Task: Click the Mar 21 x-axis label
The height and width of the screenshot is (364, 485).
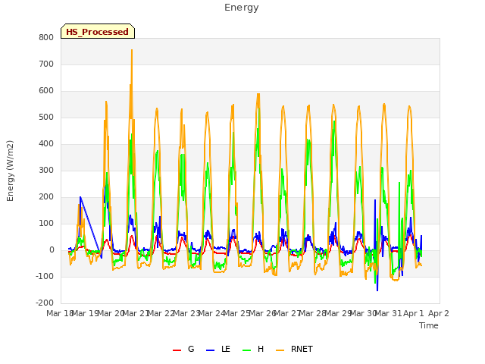Action: click(x=136, y=313)
